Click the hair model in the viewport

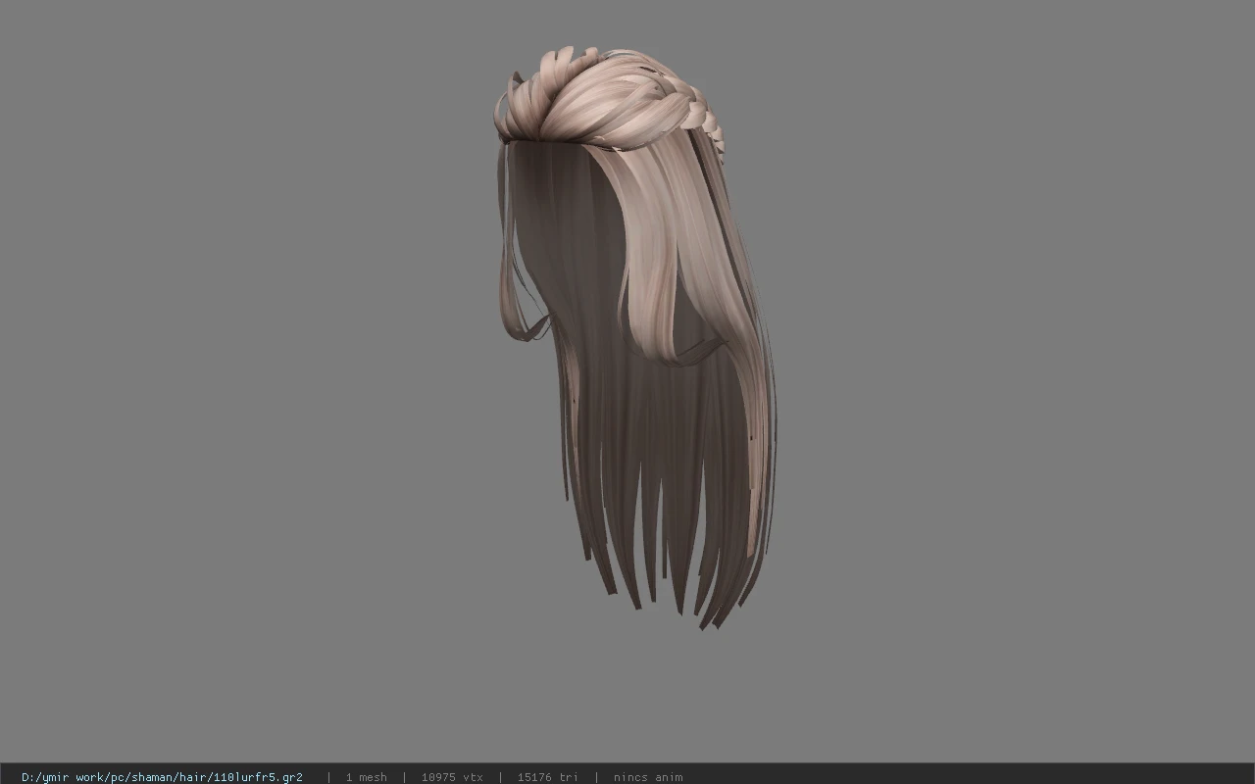point(635,338)
